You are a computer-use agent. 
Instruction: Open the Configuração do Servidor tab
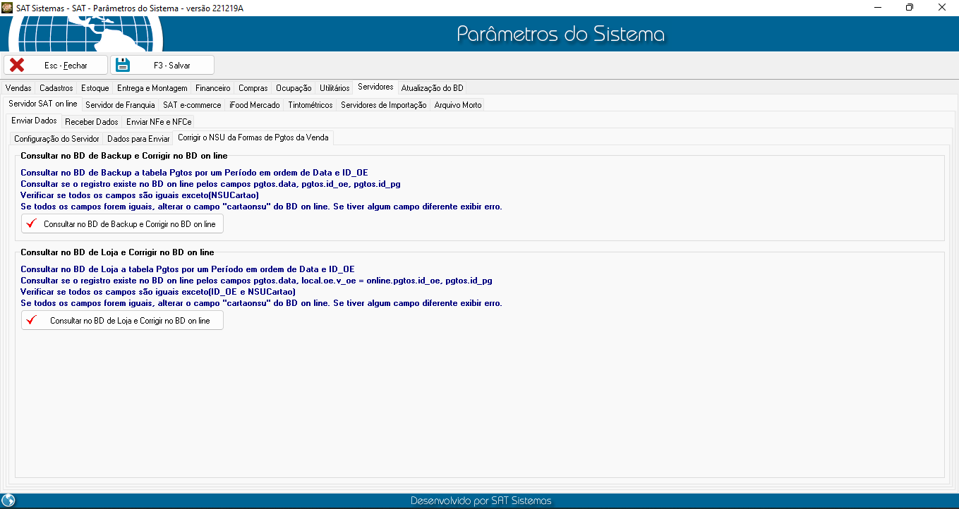pos(56,139)
